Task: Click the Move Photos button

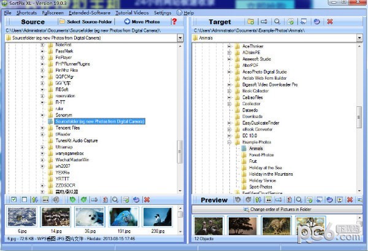Action: 142,21
